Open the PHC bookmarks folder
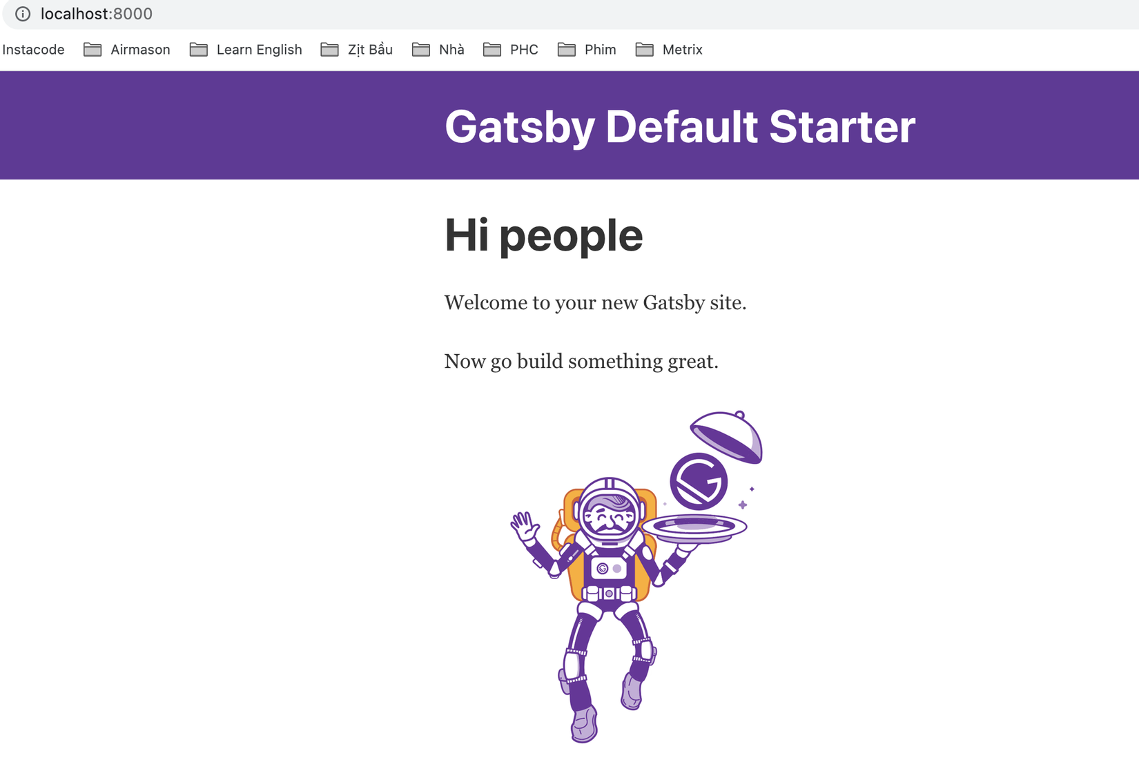The image size is (1139, 762). point(511,50)
